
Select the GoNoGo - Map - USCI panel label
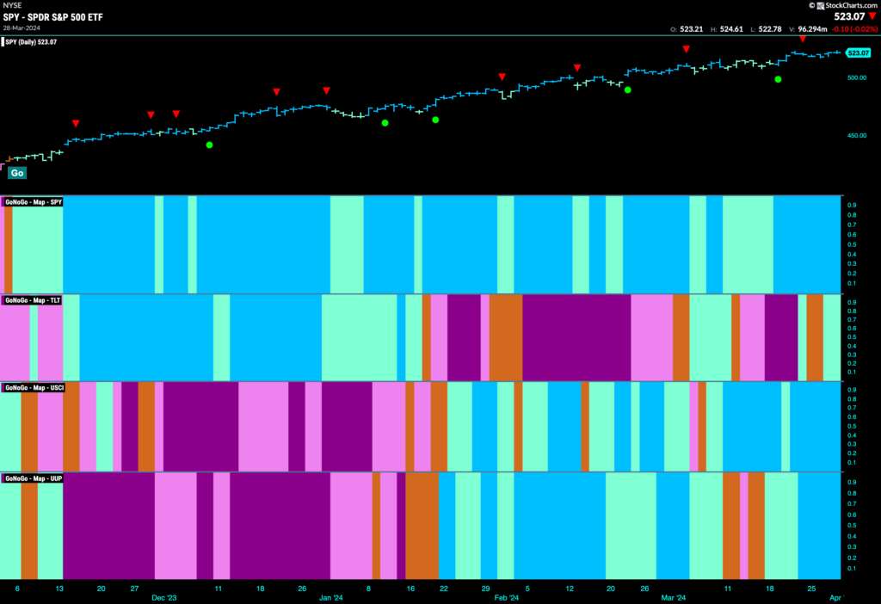tap(34, 388)
